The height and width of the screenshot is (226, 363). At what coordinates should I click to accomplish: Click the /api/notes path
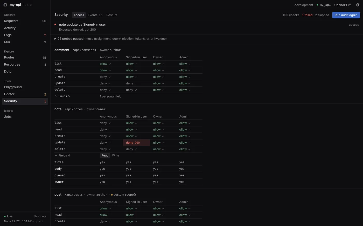point(74,109)
